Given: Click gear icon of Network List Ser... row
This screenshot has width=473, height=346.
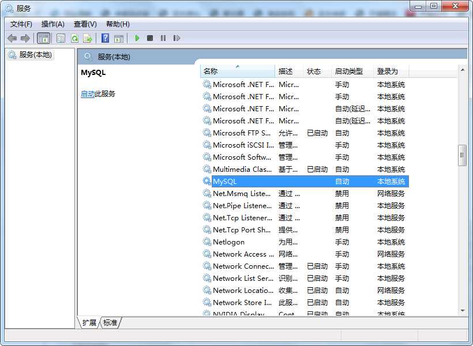Looking at the screenshot, I should (207, 278).
